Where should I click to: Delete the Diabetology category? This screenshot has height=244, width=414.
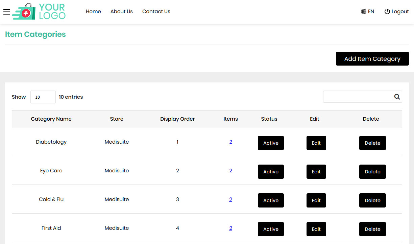click(x=372, y=143)
